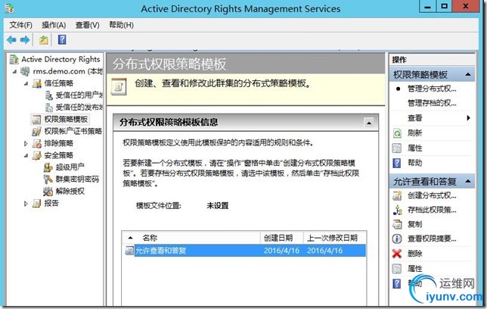Click the 创建分布式权... action icon
Screen dimensions: 487x309
397,195
